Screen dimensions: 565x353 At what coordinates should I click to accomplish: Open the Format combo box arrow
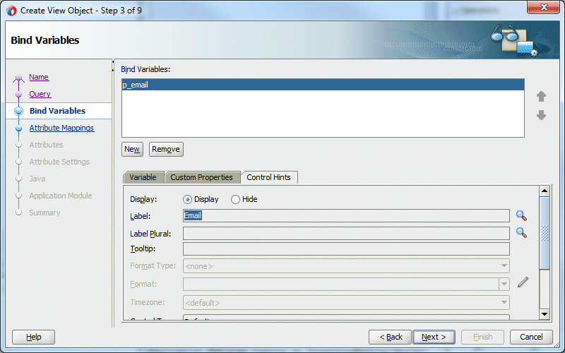(504, 285)
